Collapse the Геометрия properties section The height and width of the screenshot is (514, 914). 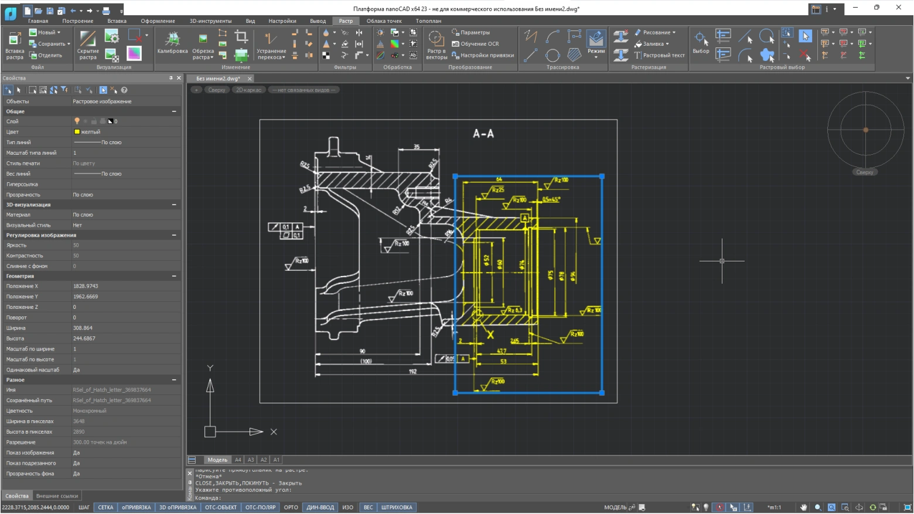174,276
